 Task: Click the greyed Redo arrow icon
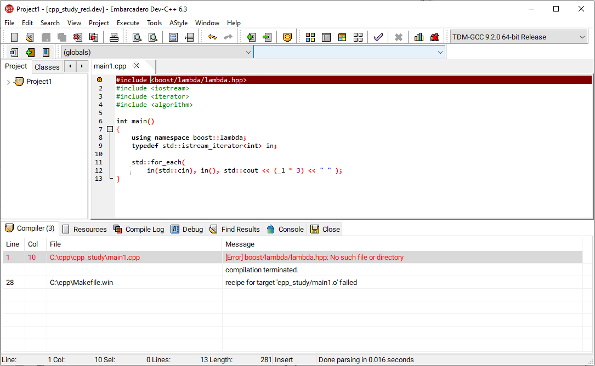click(x=228, y=37)
